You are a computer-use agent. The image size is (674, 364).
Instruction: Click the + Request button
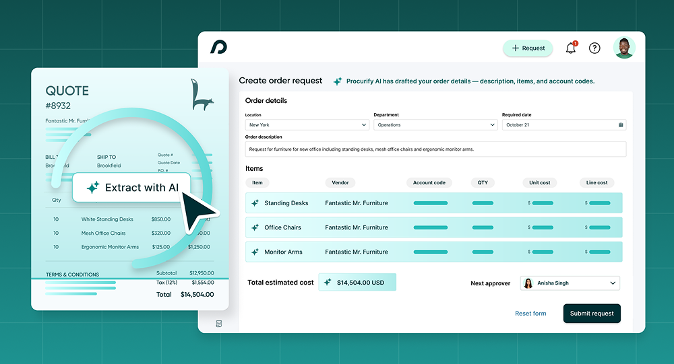click(528, 48)
